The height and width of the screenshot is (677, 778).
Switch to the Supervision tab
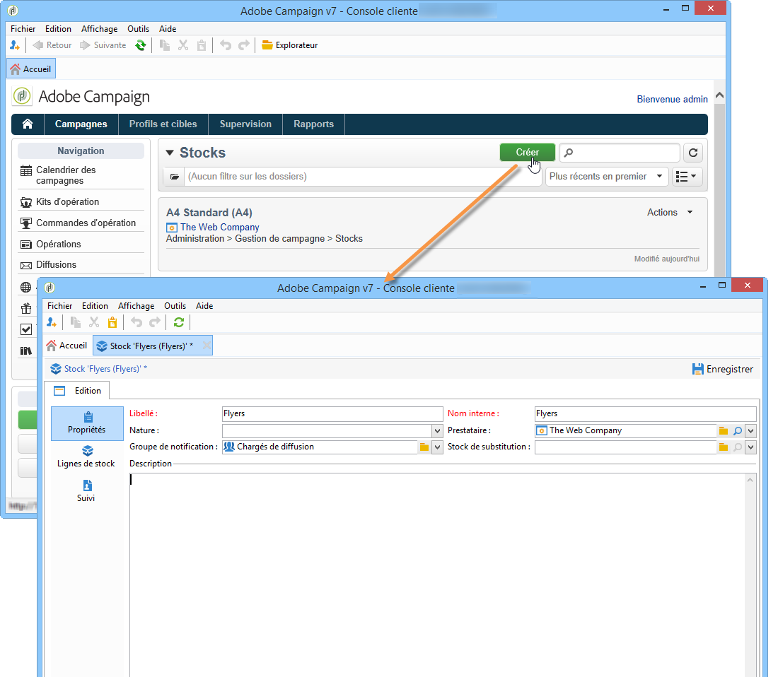click(x=245, y=124)
